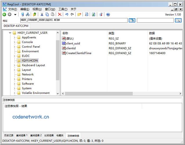Select the DESKTOP-K47CCPM tab

(16, 26)
